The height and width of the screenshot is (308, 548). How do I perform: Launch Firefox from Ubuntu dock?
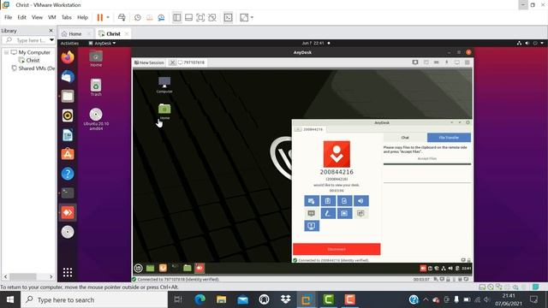(68, 57)
